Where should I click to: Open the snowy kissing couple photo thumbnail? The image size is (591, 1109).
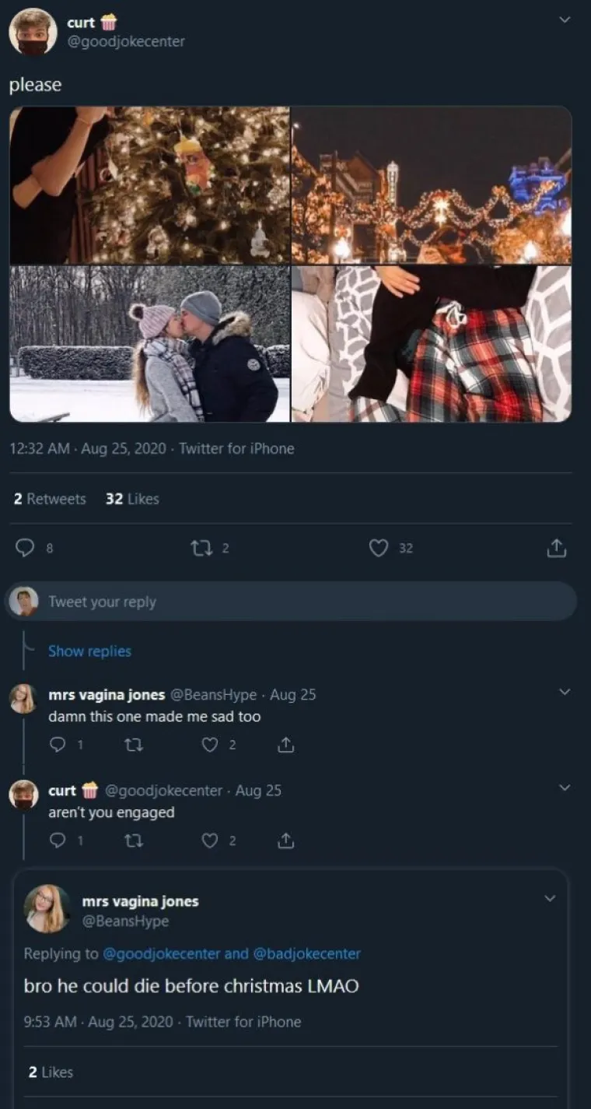tap(149, 342)
